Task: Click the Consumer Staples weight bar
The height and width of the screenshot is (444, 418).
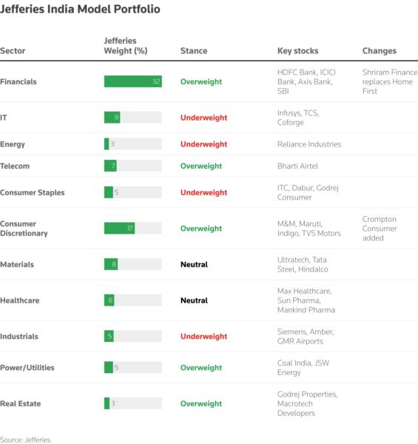Action: point(133,192)
